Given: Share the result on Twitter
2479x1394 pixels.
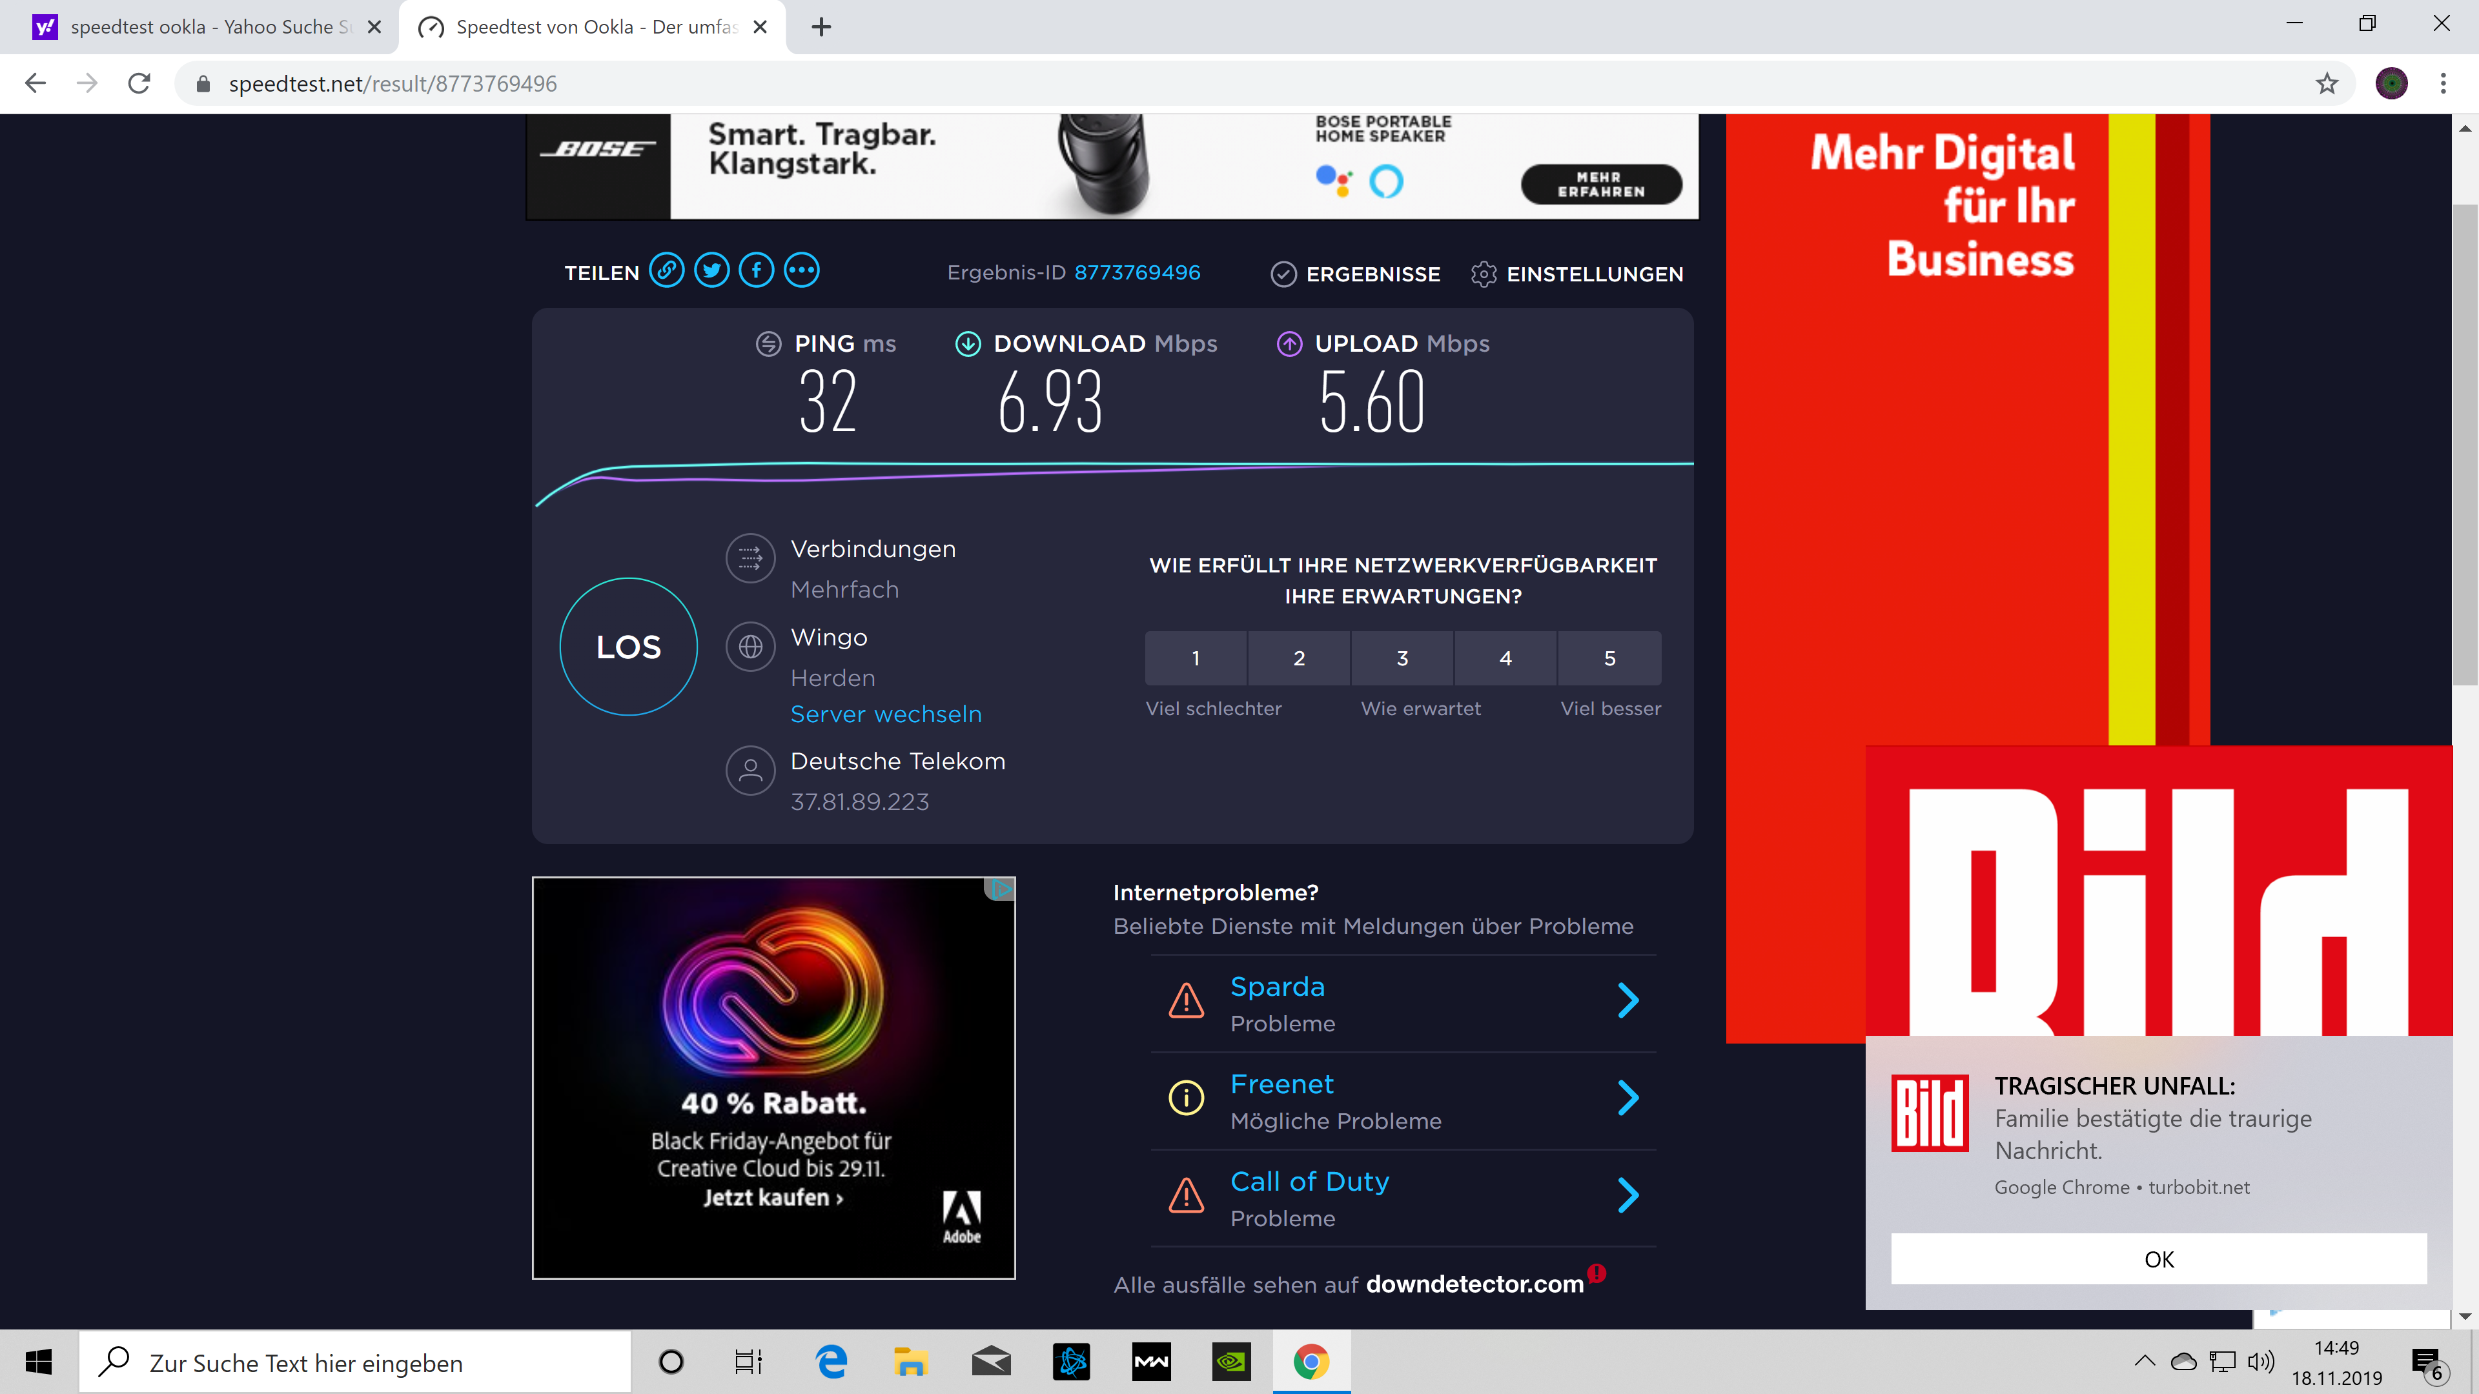Looking at the screenshot, I should 711,271.
